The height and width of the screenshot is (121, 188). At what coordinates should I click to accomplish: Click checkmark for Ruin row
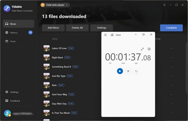(172, 85)
